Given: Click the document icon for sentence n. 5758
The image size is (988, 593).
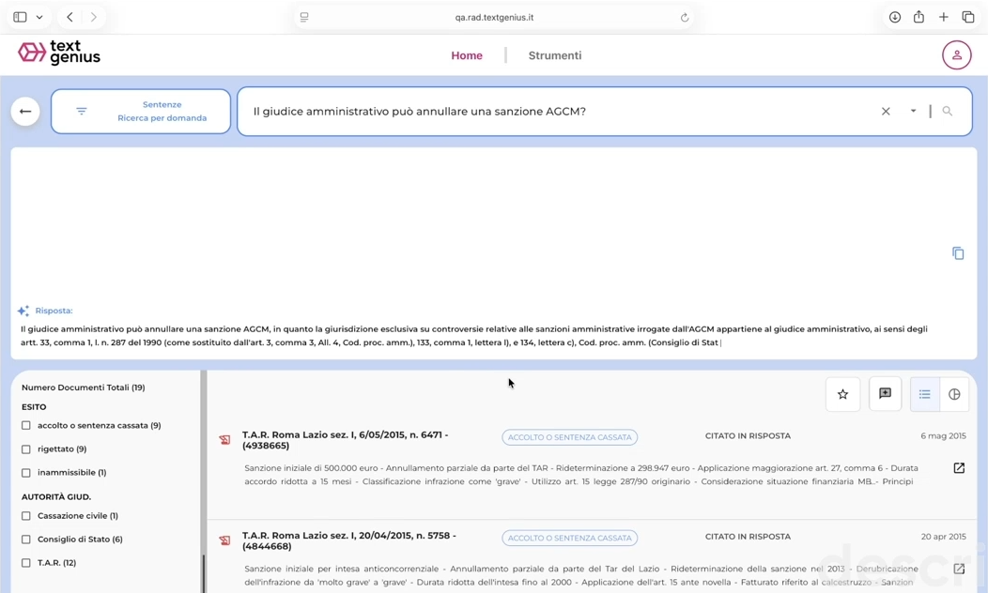Looking at the screenshot, I should (225, 540).
